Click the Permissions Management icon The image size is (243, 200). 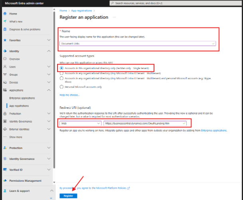pos(4,180)
